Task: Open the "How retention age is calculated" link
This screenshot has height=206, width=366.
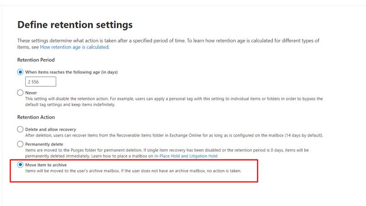Action: [75, 47]
